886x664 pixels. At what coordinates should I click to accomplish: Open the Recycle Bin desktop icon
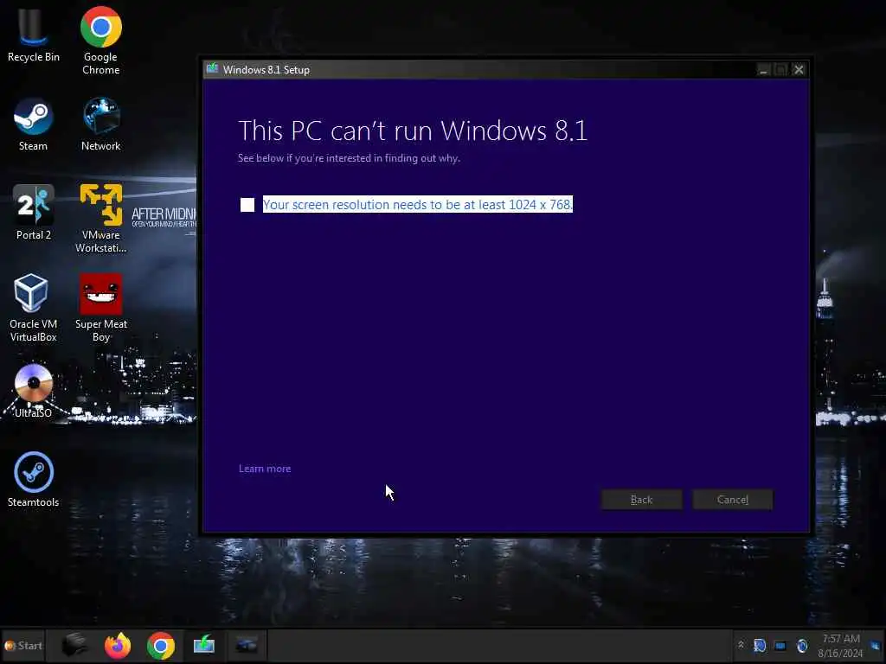point(34,35)
